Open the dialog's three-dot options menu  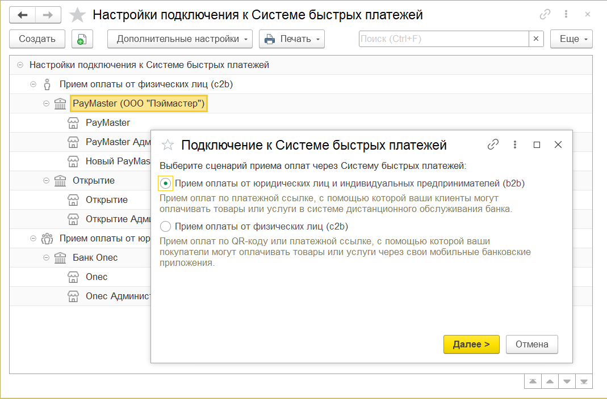pos(515,145)
